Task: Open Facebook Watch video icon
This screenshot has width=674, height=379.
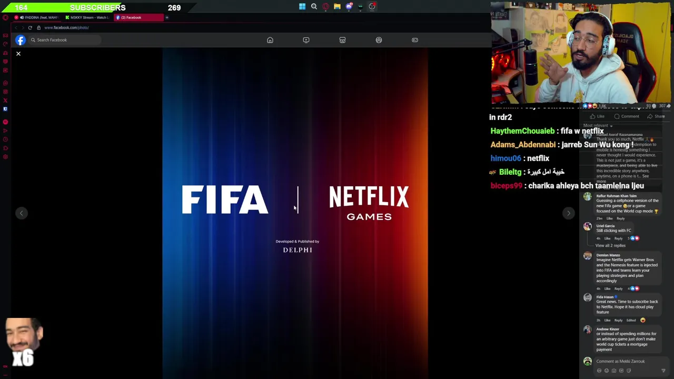Action: [x=306, y=40]
